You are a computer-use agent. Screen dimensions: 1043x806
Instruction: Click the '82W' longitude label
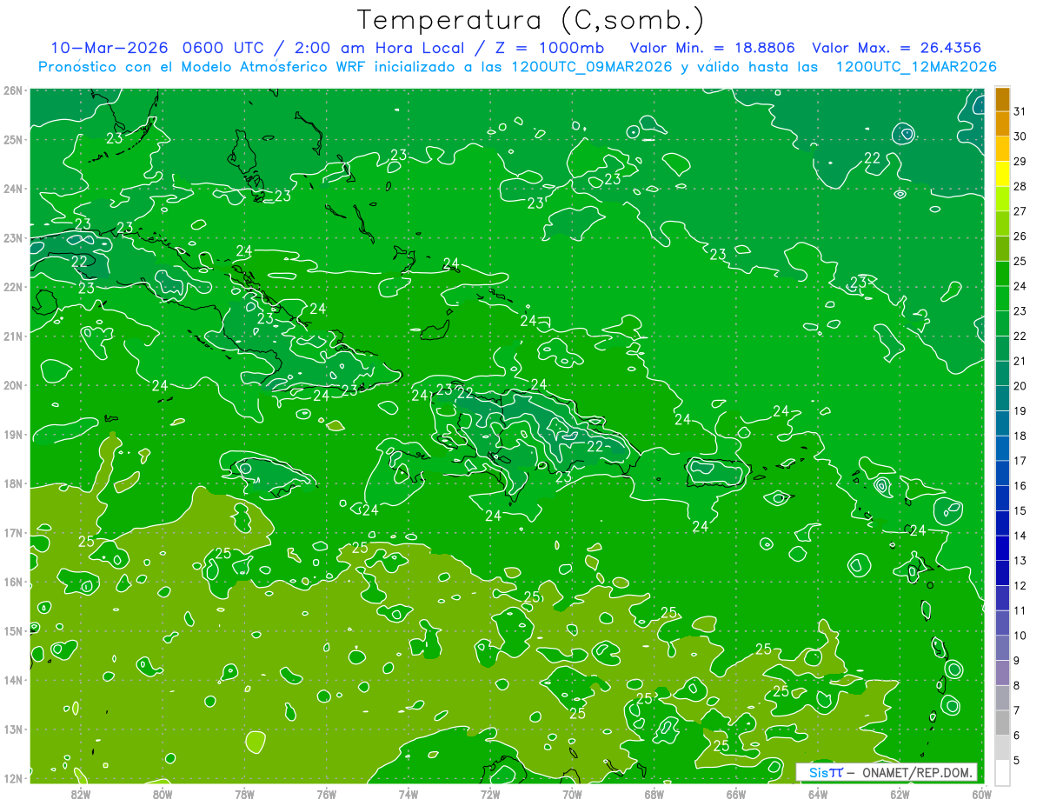pyautogui.click(x=80, y=794)
